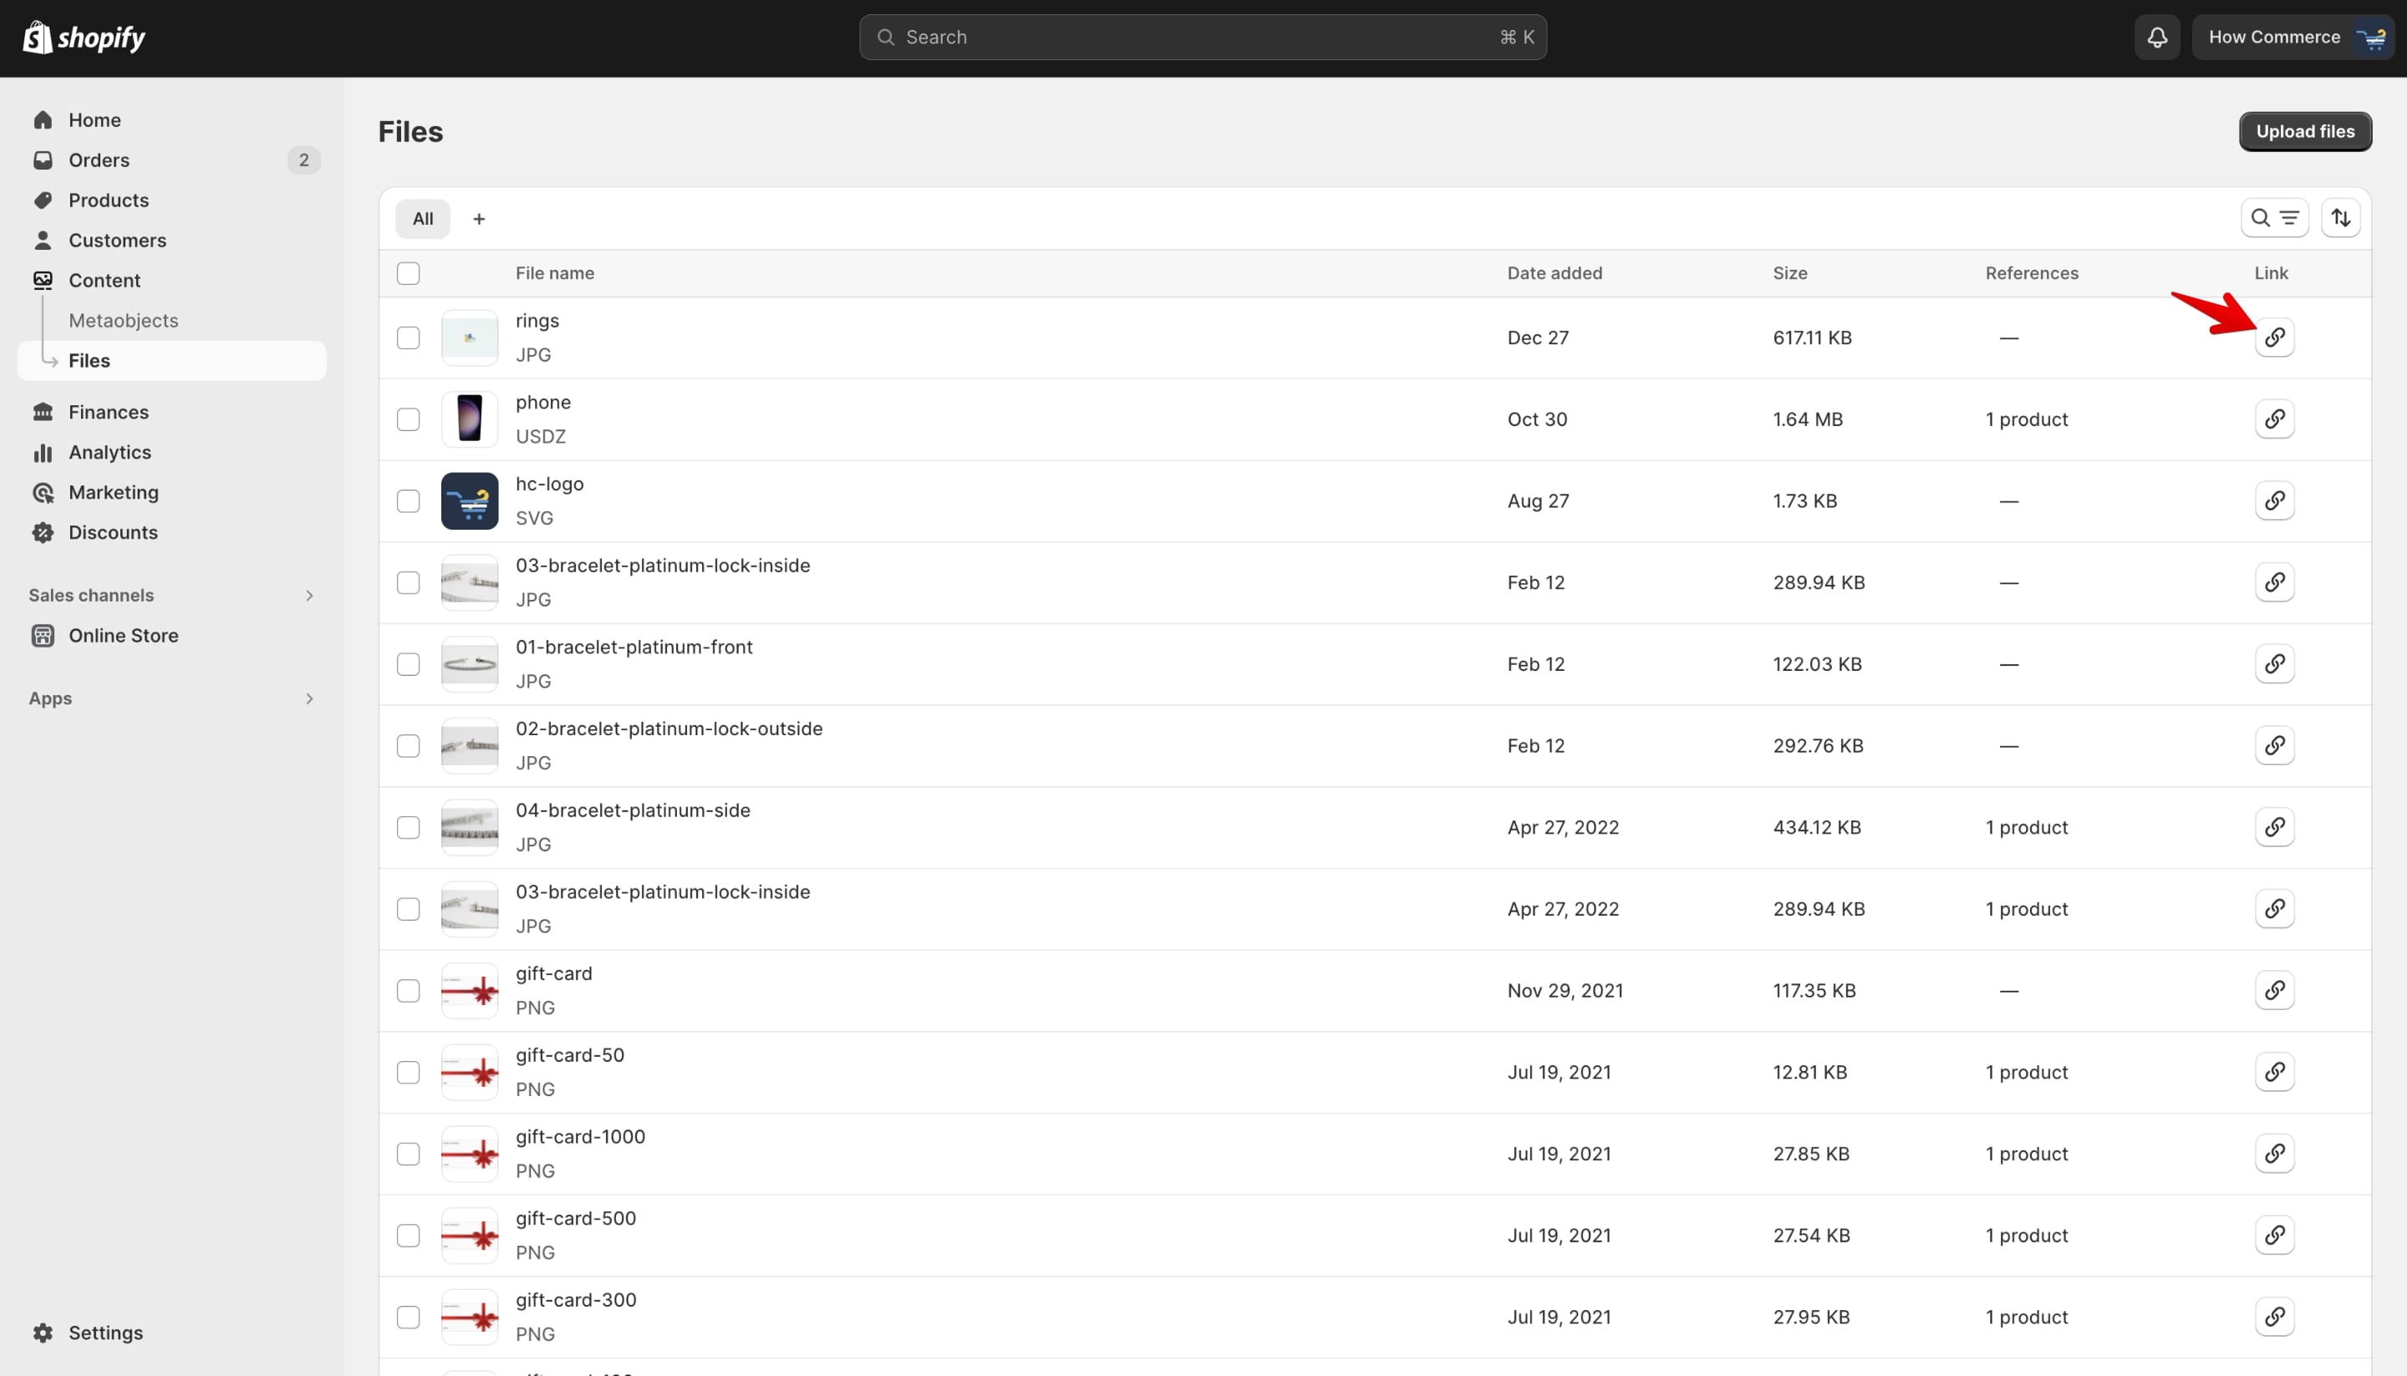Open Orders in the sidebar
Image resolution: width=2407 pixels, height=1376 pixels.
[99, 160]
